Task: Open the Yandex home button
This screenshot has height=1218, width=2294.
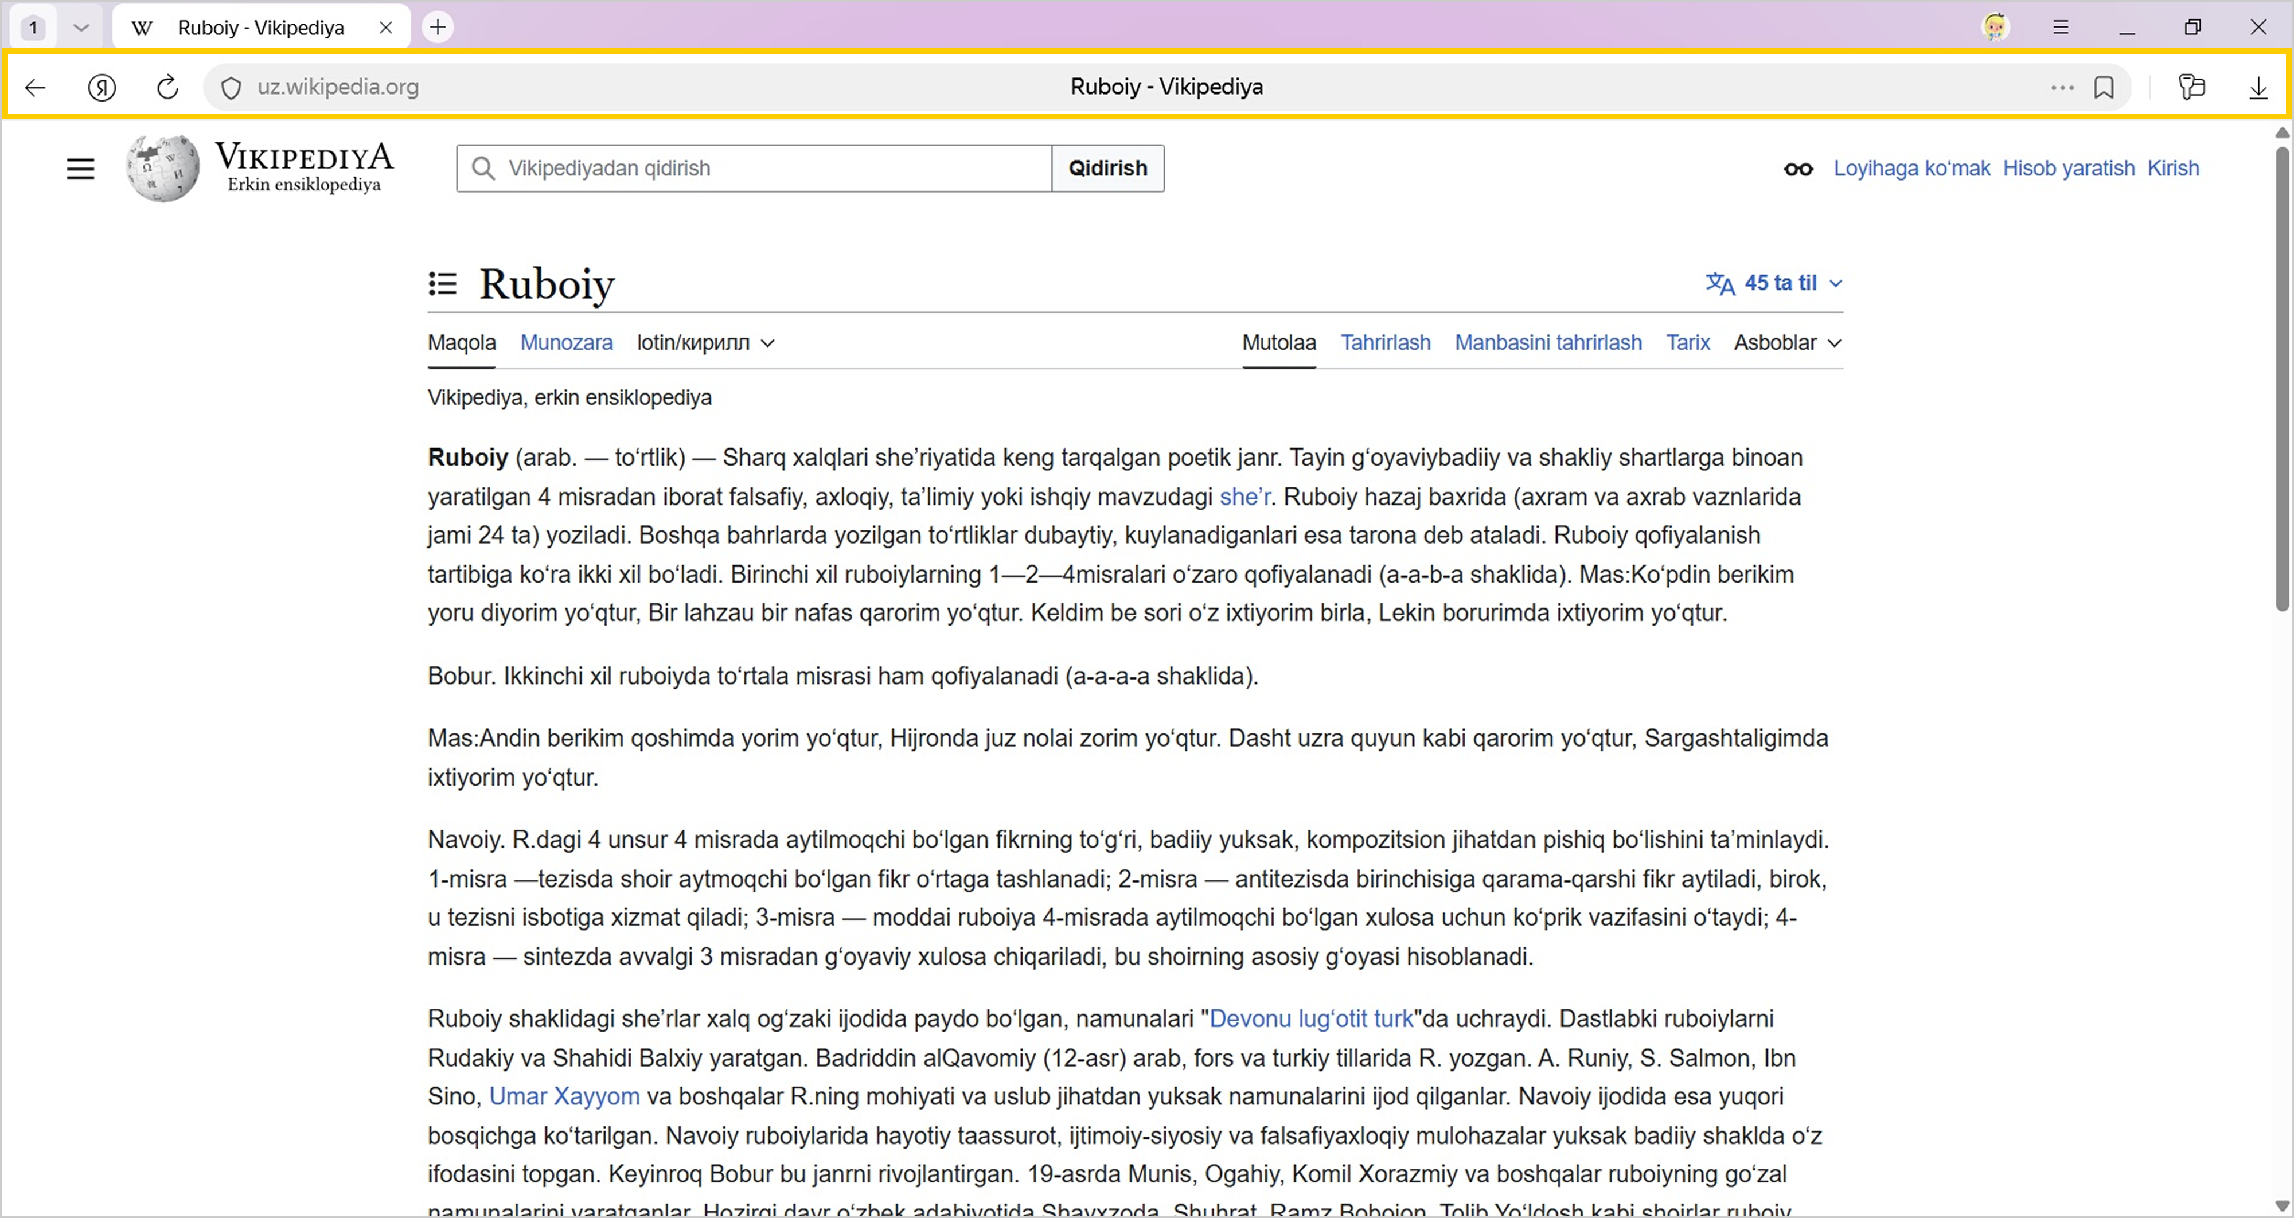Action: [103, 87]
